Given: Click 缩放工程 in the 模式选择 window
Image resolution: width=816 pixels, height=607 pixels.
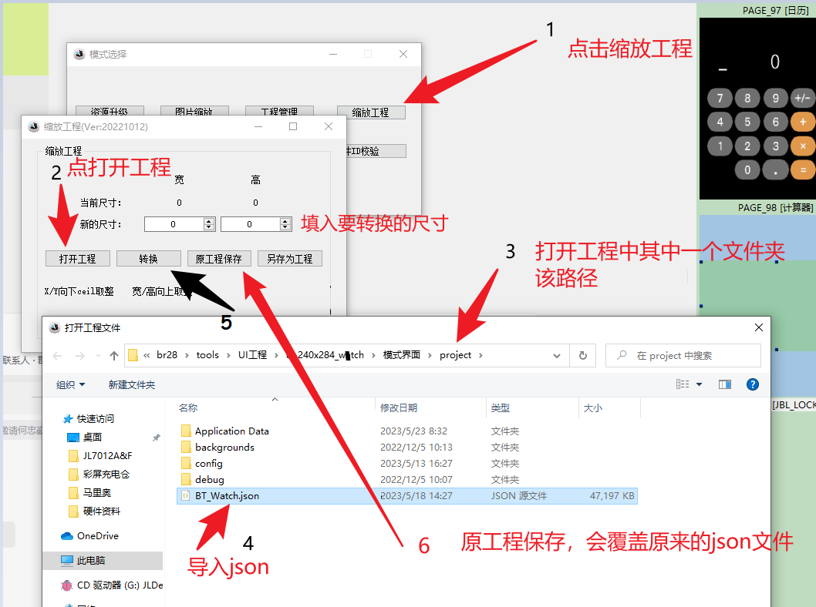Looking at the screenshot, I should click(370, 112).
